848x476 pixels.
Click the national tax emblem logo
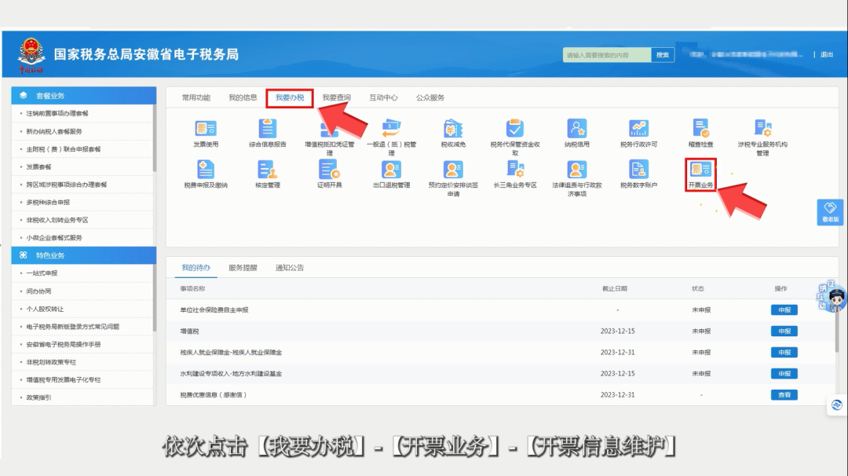pos(31,55)
